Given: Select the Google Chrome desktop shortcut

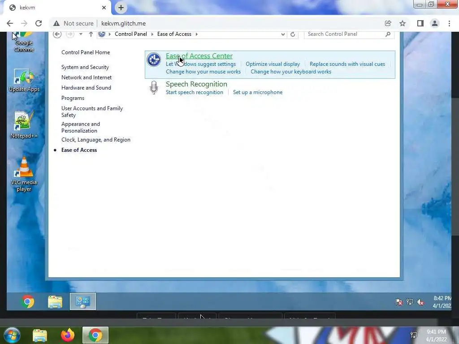Looking at the screenshot, I should 24,43.
